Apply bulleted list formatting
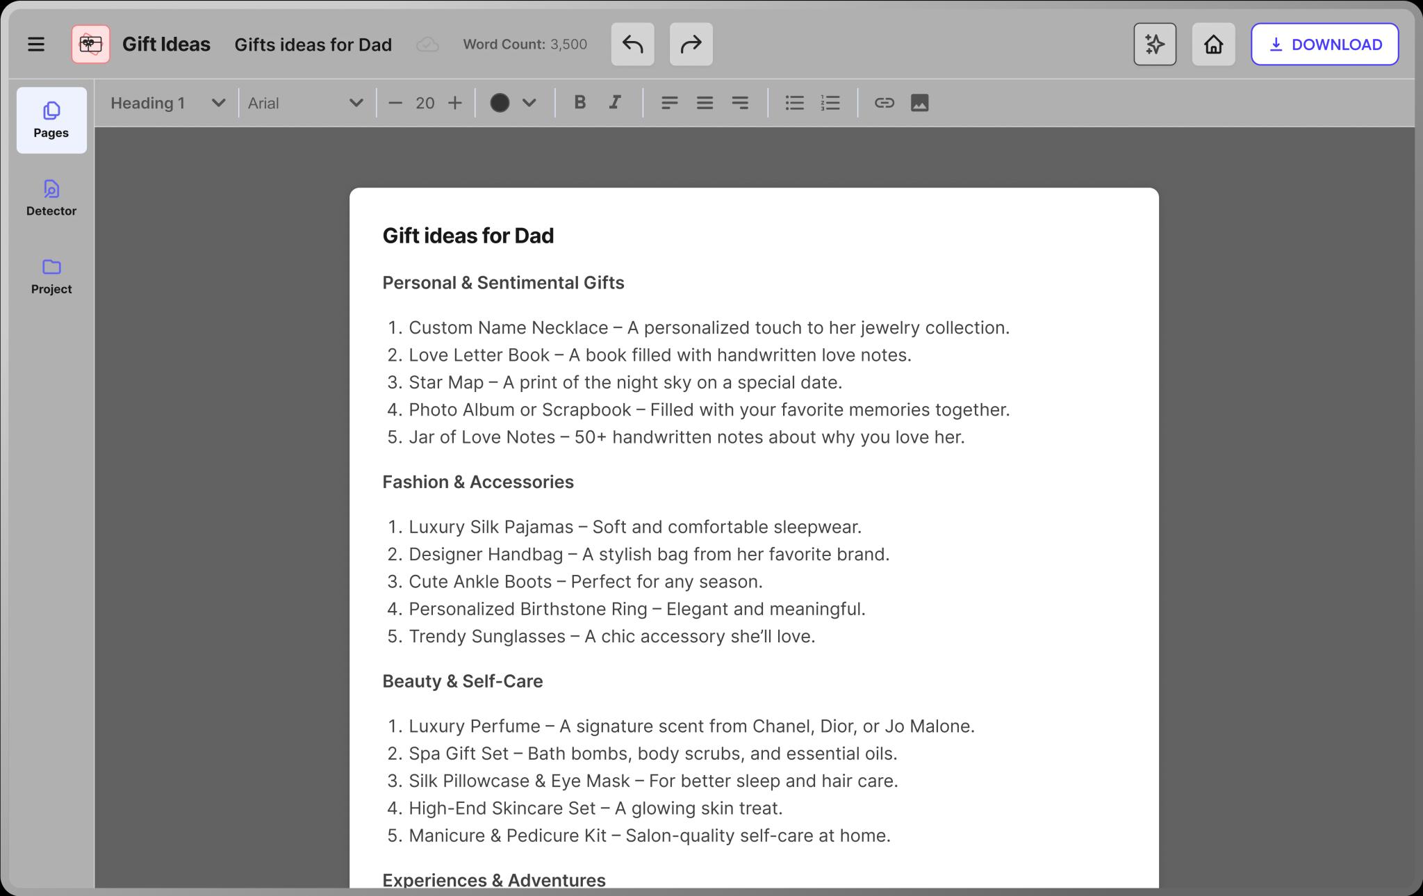 [794, 103]
